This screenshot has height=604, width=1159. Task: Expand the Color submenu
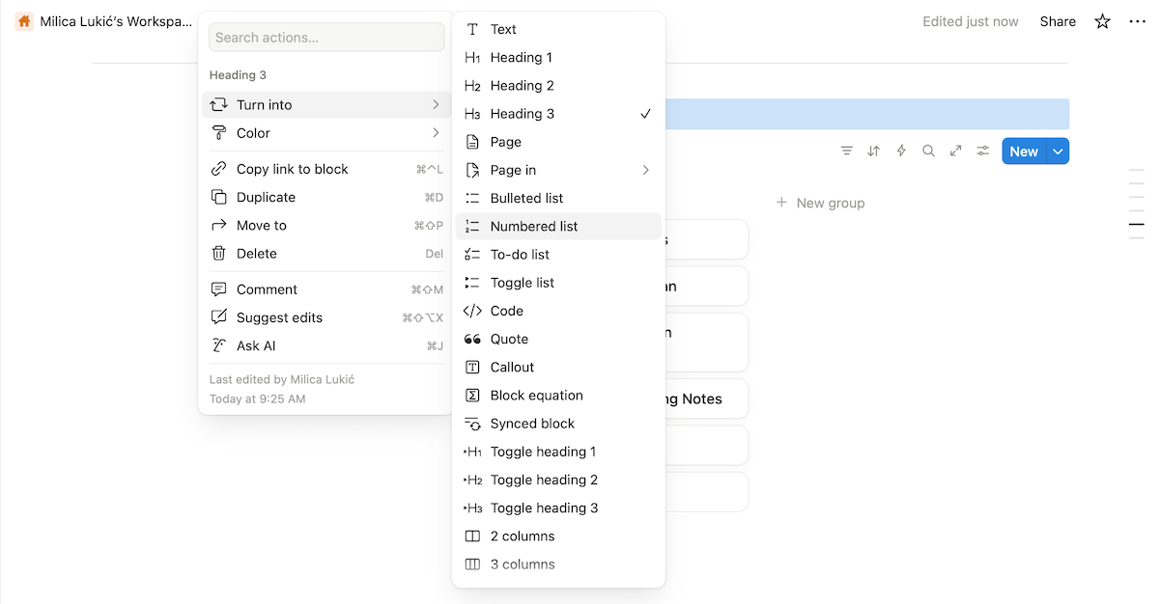(253, 132)
